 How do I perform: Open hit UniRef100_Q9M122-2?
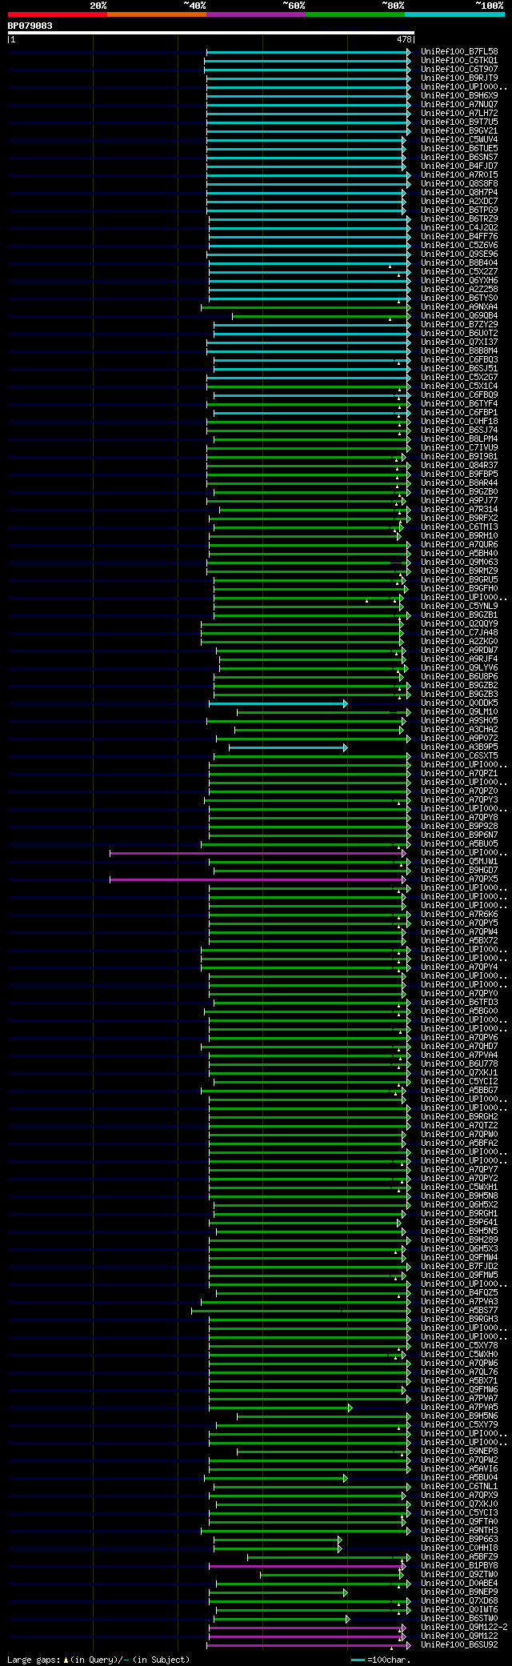464,1627
